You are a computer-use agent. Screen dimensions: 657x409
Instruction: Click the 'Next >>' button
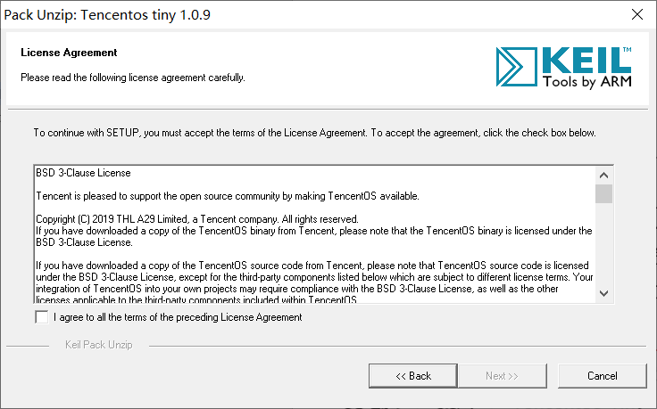tap(503, 376)
